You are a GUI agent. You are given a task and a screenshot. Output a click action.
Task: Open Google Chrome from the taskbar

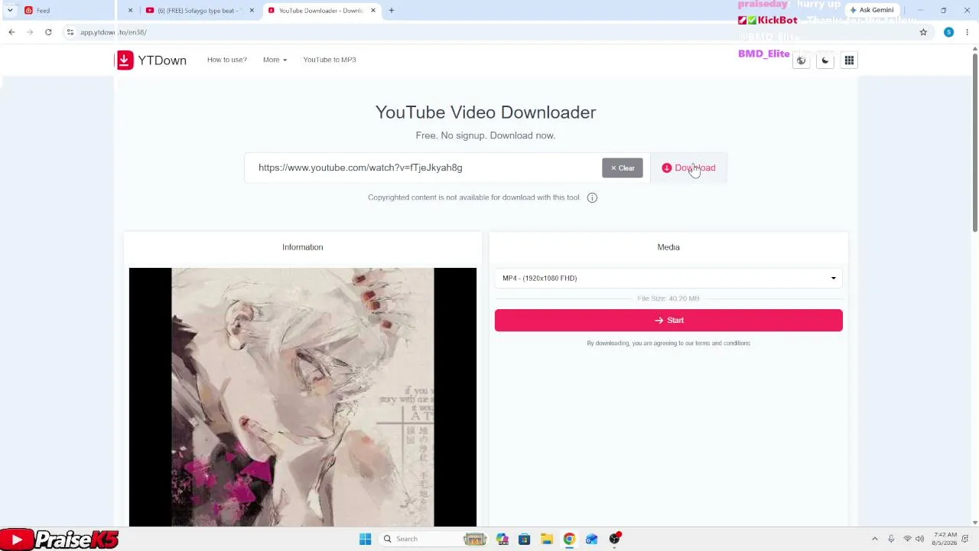point(569,539)
